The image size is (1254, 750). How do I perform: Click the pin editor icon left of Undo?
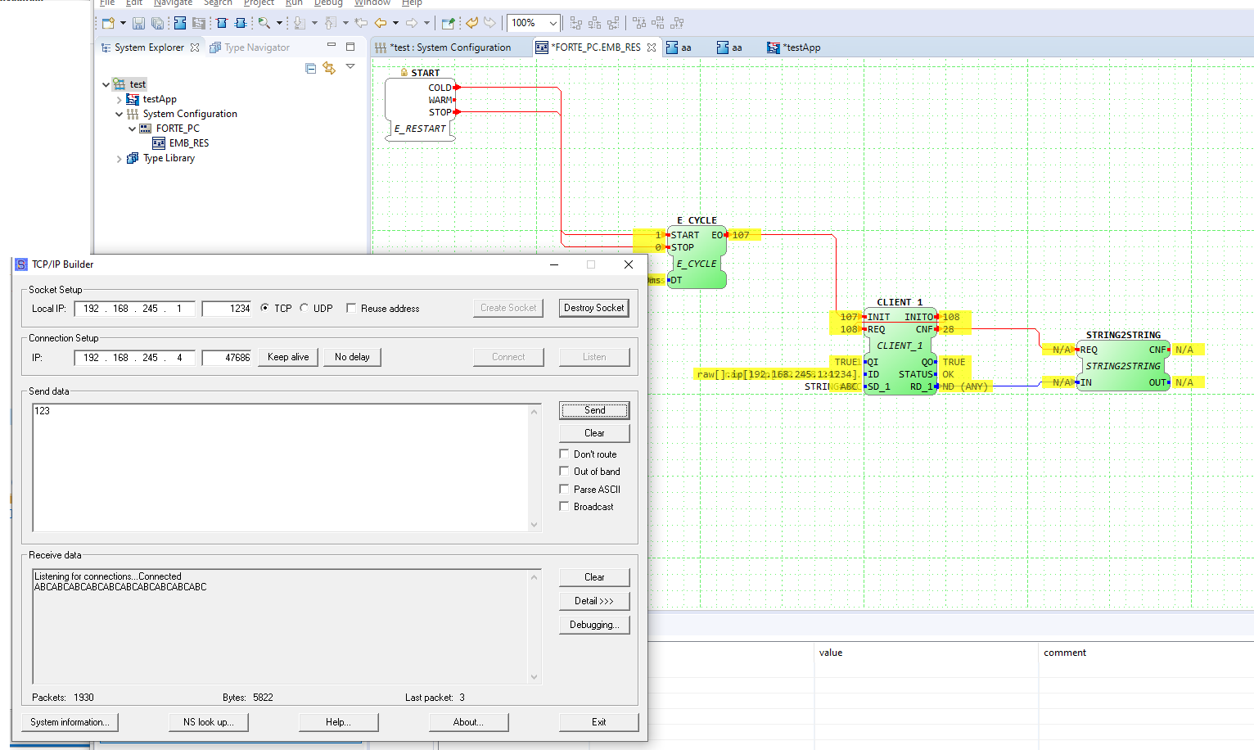click(448, 23)
